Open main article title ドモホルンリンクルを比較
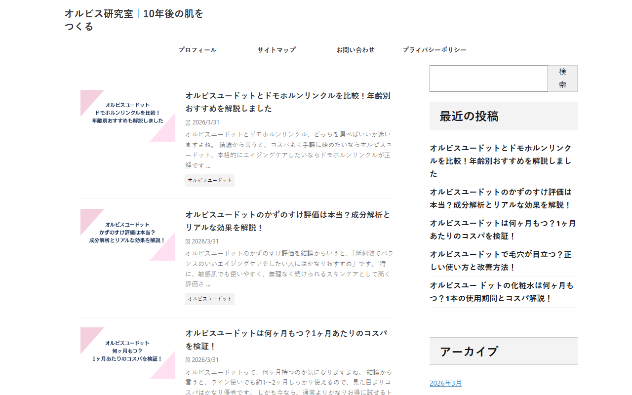This screenshot has height=395, width=632. [288, 102]
